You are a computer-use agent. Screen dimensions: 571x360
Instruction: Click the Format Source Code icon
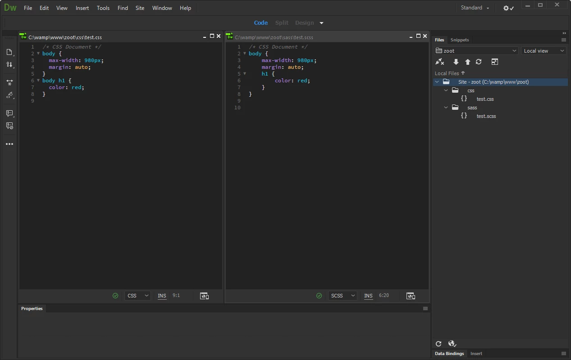pos(9,95)
